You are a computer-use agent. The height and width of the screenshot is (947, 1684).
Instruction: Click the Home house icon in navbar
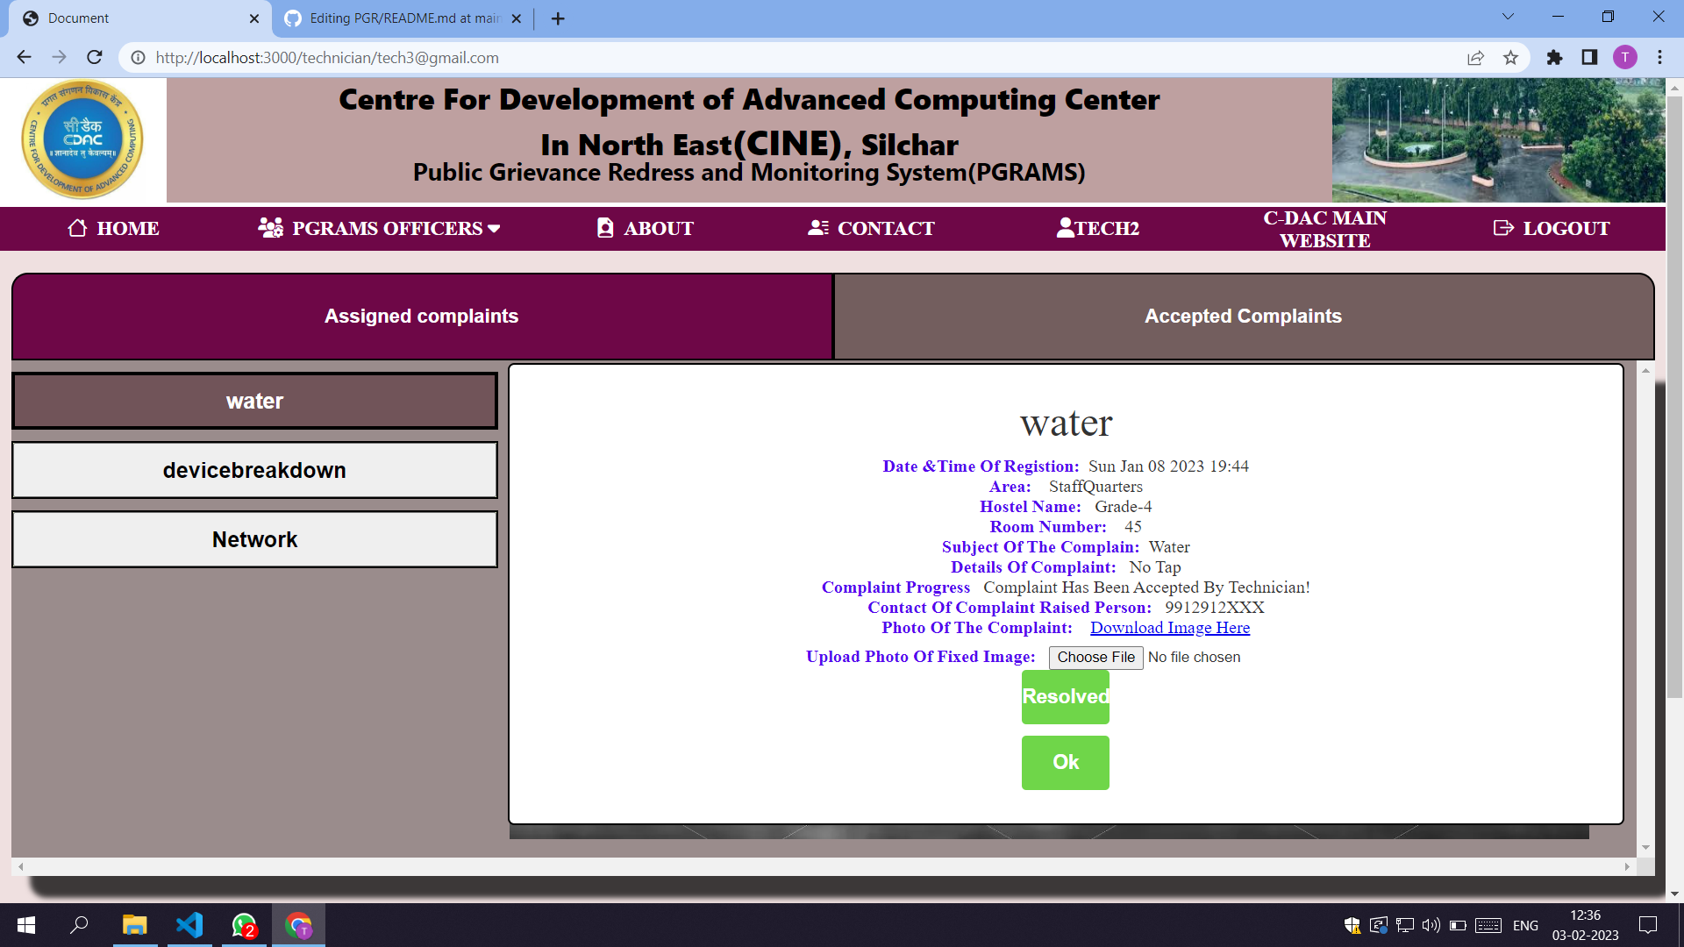tap(77, 228)
